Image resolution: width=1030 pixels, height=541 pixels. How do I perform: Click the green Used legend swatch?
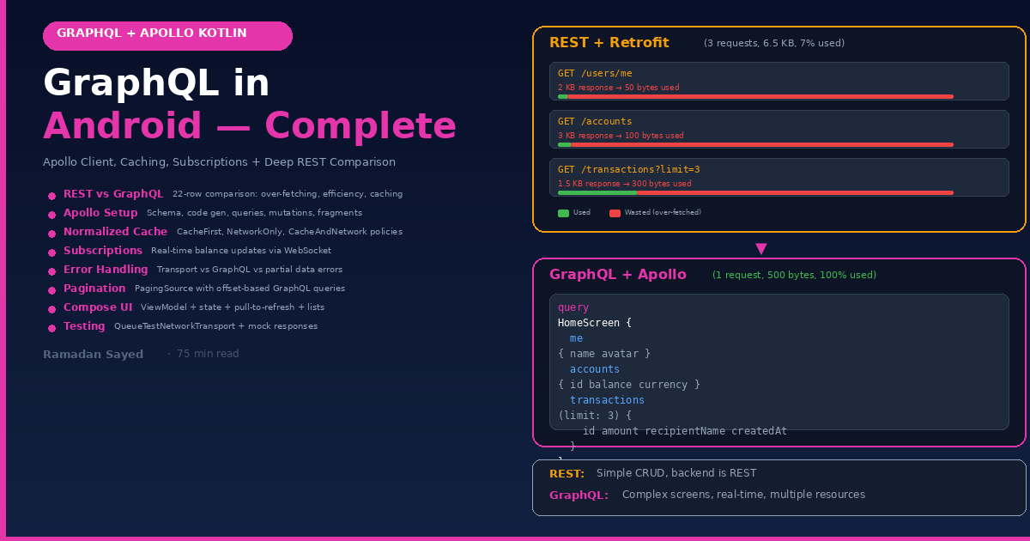coord(563,213)
